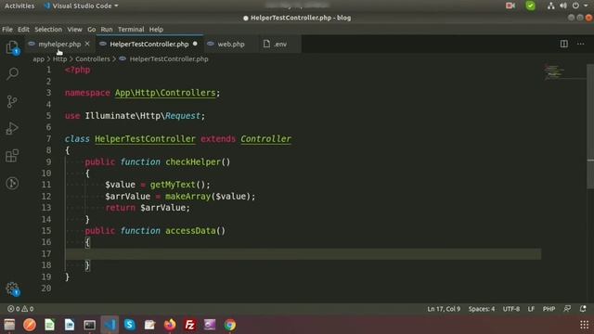
Task: Click the checkHelper function name
Action: (x=193, y=161)
